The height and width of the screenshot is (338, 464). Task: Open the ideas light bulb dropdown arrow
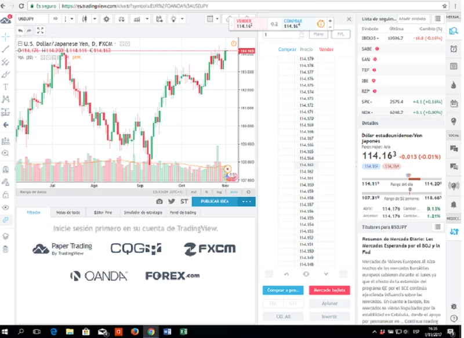tap(182, 19)
